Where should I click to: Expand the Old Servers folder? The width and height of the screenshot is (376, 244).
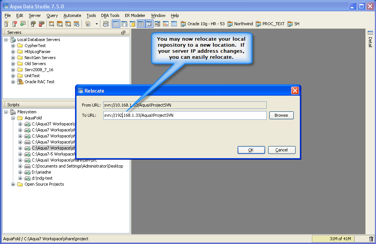pos(13,64)
